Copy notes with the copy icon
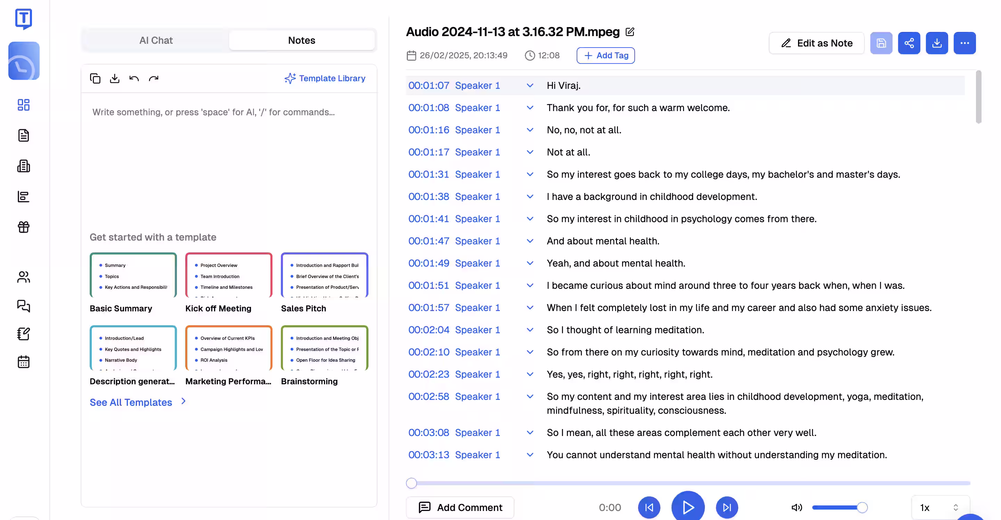The height and width of the screenshot is (520, 1001). coord(95,78)
